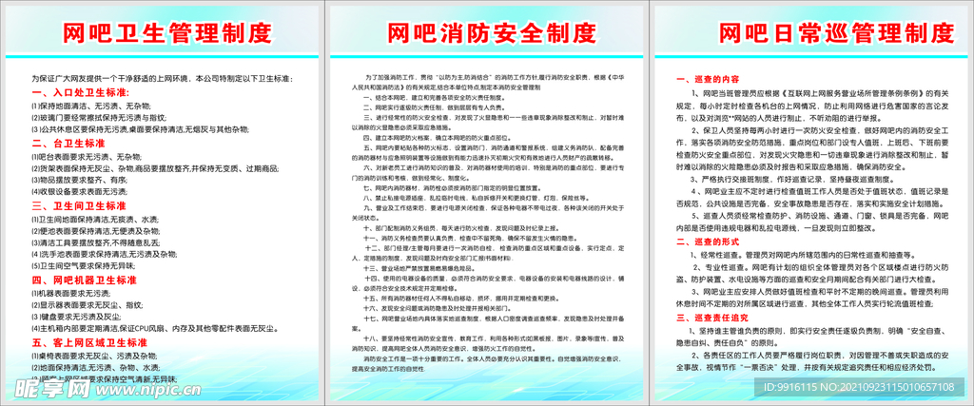Click the line '(3)键盘要求无污渍及灰尘'

(75, 317)
